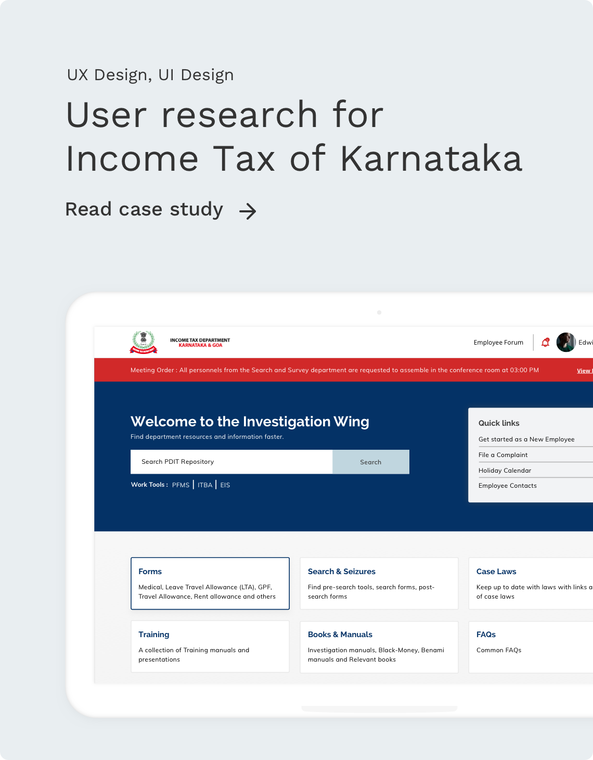Open the Employee Forum
Screen dimensions: 593x760
(498, 343)
